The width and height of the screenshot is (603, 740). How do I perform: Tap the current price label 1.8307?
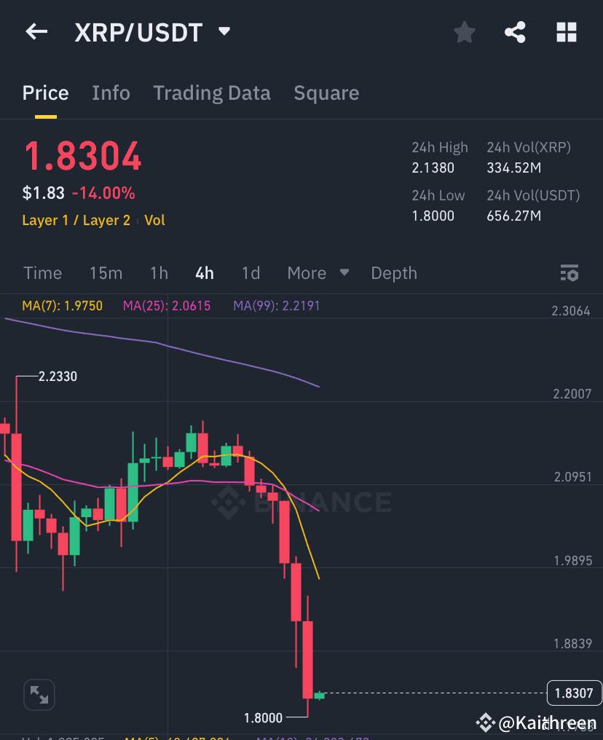point(575,693)
